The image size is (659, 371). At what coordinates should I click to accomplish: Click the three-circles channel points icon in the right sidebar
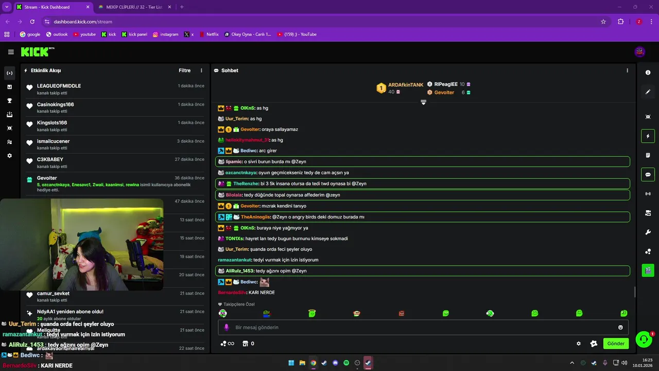point(648,251)
